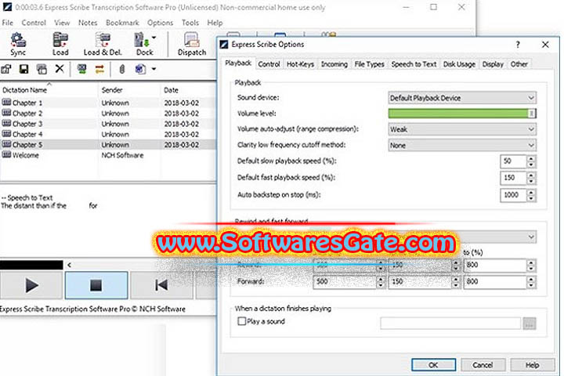Click the Dock toolbar icon
564x376 pixels.
pos(143,44)
